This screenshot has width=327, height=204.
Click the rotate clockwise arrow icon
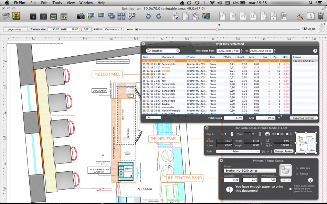(159, 16)
